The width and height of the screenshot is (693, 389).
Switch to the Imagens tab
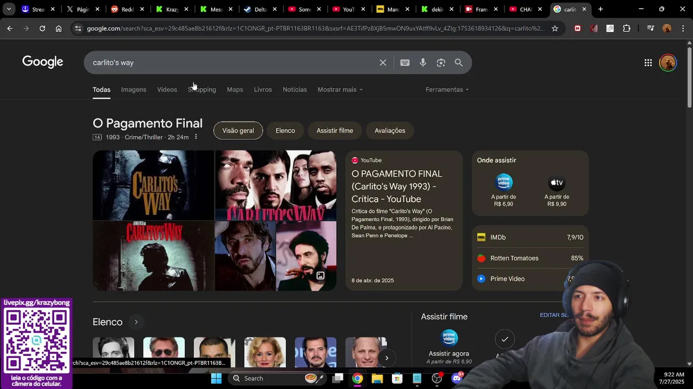point(134,90)
